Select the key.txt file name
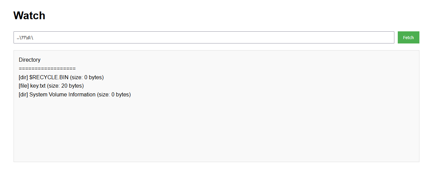 pyautogui.click(x=38, y=86)
